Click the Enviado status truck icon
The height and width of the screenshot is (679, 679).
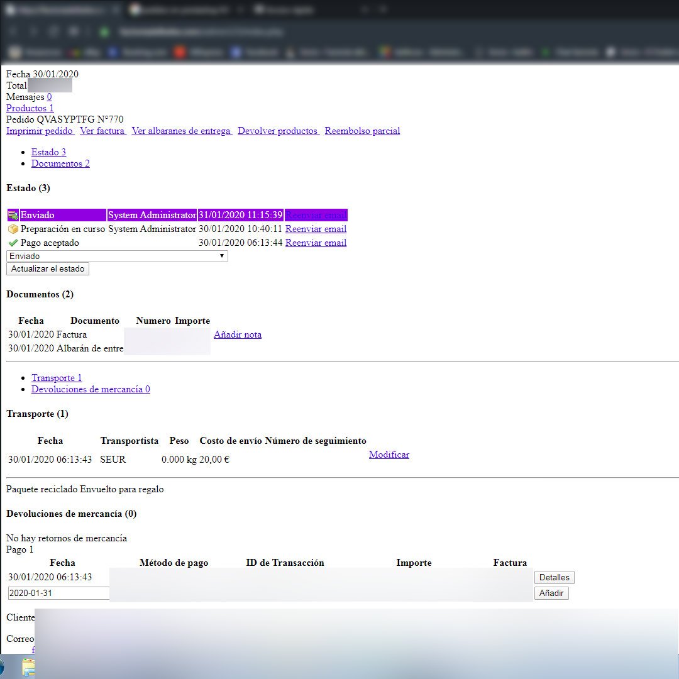[13, 215]
